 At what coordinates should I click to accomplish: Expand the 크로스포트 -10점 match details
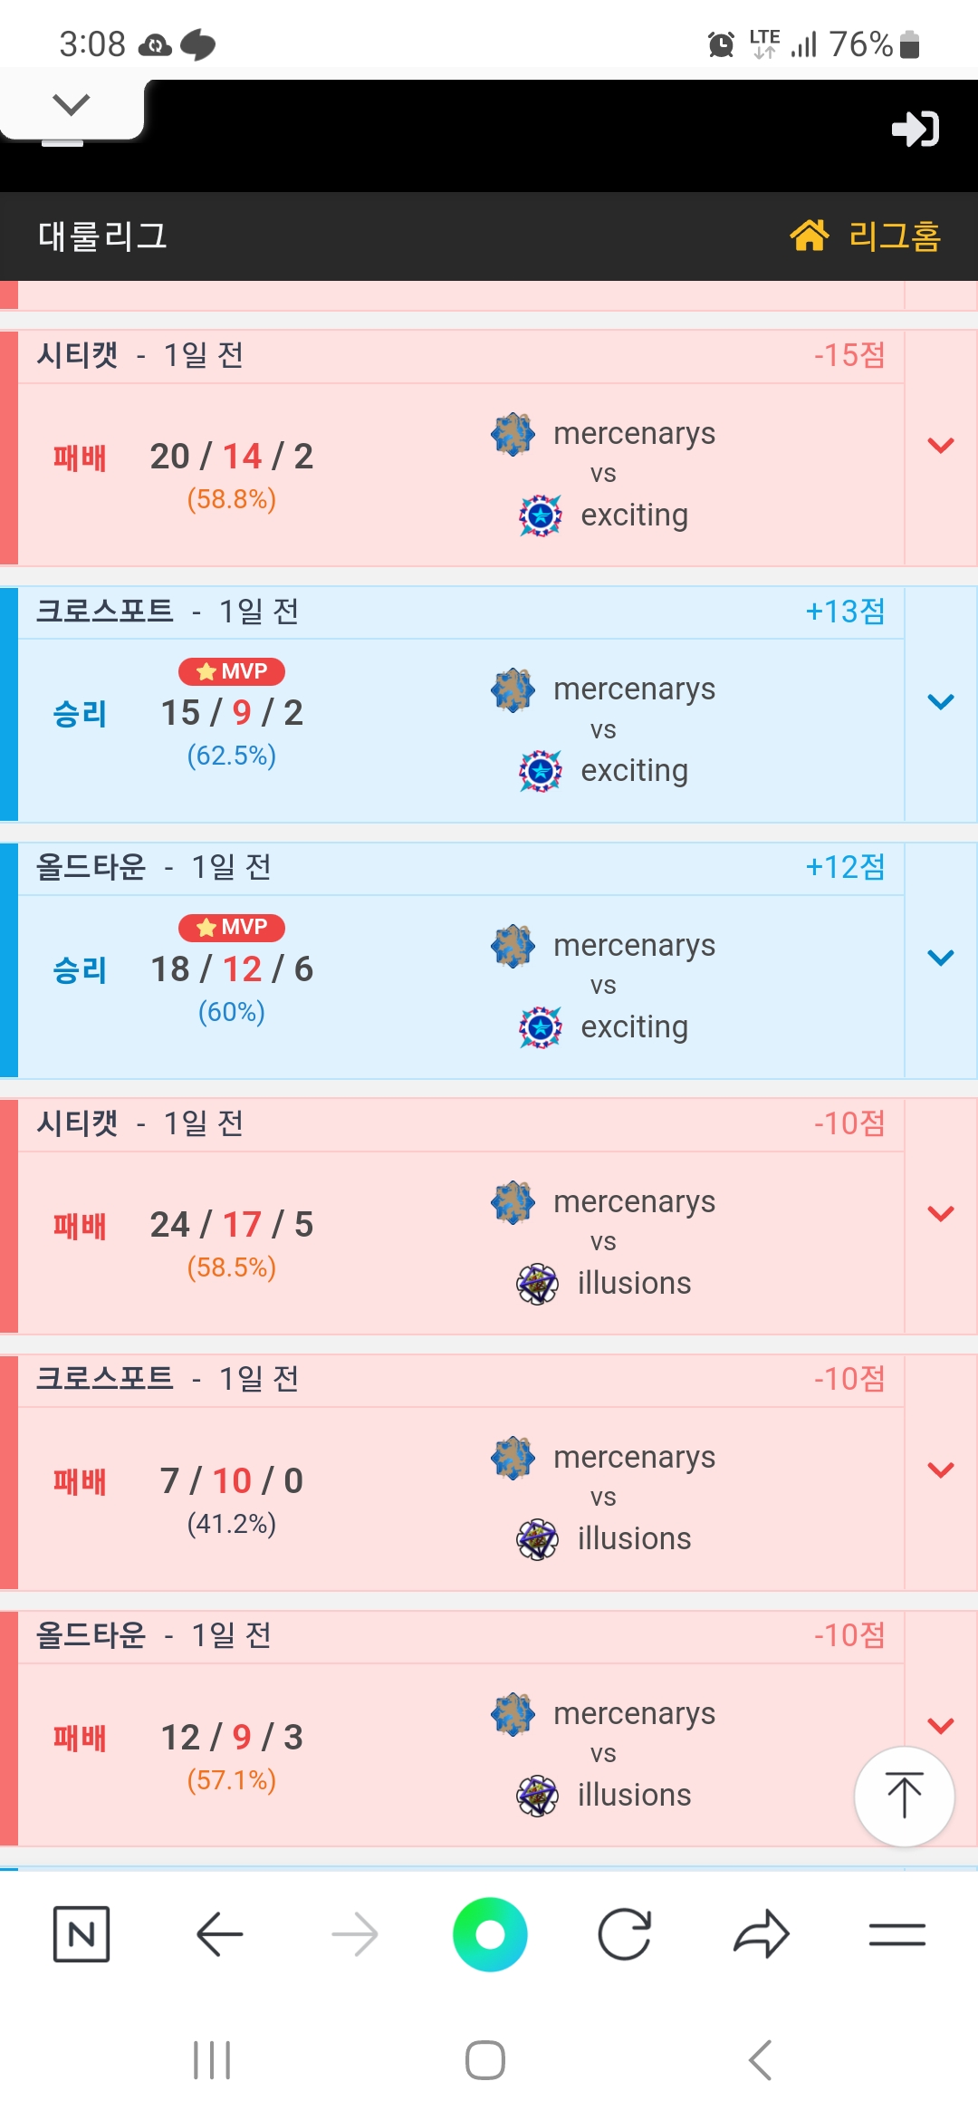coord(941,1470)
